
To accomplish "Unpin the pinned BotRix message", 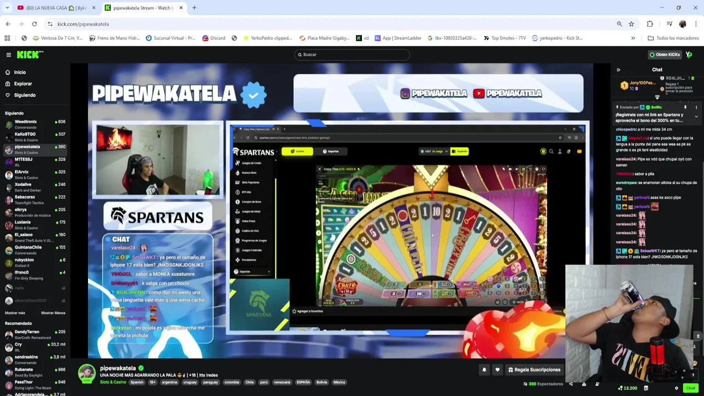I will pyautogui.click(x=685, y=107).
